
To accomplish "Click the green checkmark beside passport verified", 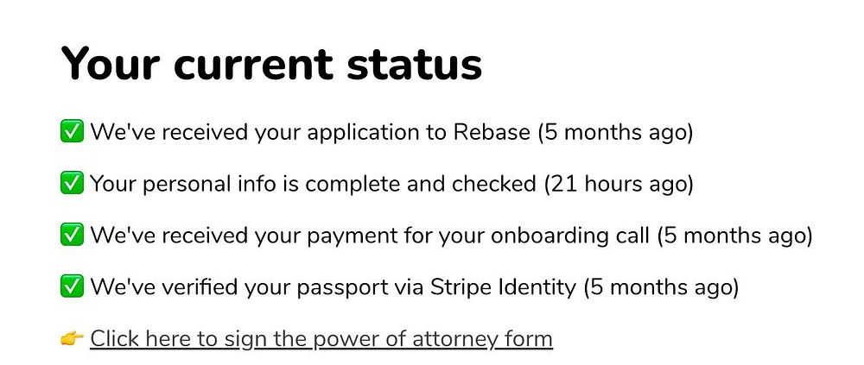I will (x=72, y=287).
